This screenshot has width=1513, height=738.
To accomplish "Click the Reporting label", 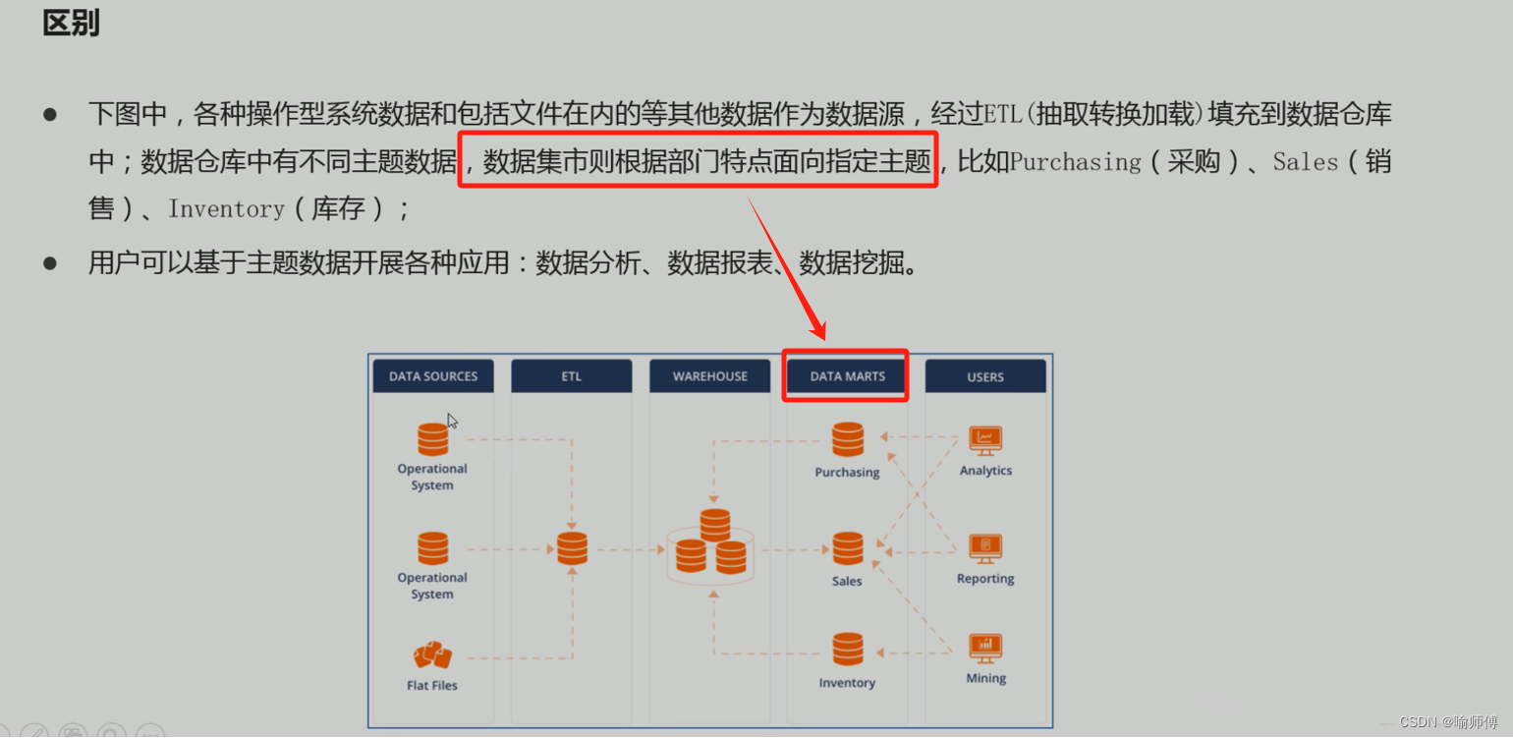I will coord(985,579).
